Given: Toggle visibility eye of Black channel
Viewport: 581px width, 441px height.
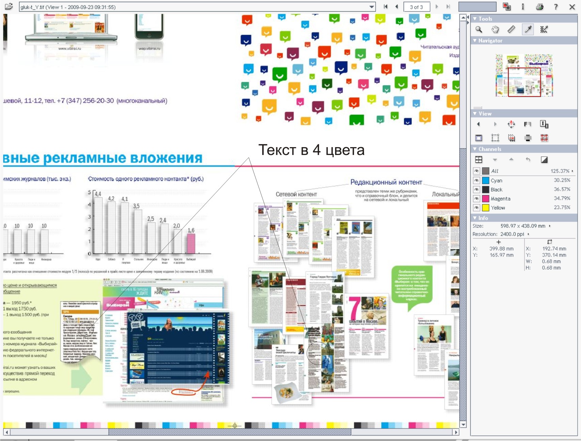Looking at the screenshot, I should (x=476, y=189).
